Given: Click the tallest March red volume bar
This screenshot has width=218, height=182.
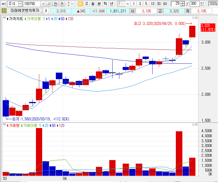Looking at the screenshot, I should point(39,152).
